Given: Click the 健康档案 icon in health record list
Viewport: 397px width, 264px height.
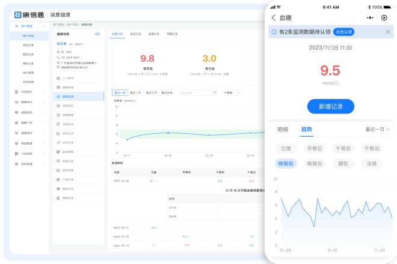Looking at the screenshot, I should click(x=58, y=88).
